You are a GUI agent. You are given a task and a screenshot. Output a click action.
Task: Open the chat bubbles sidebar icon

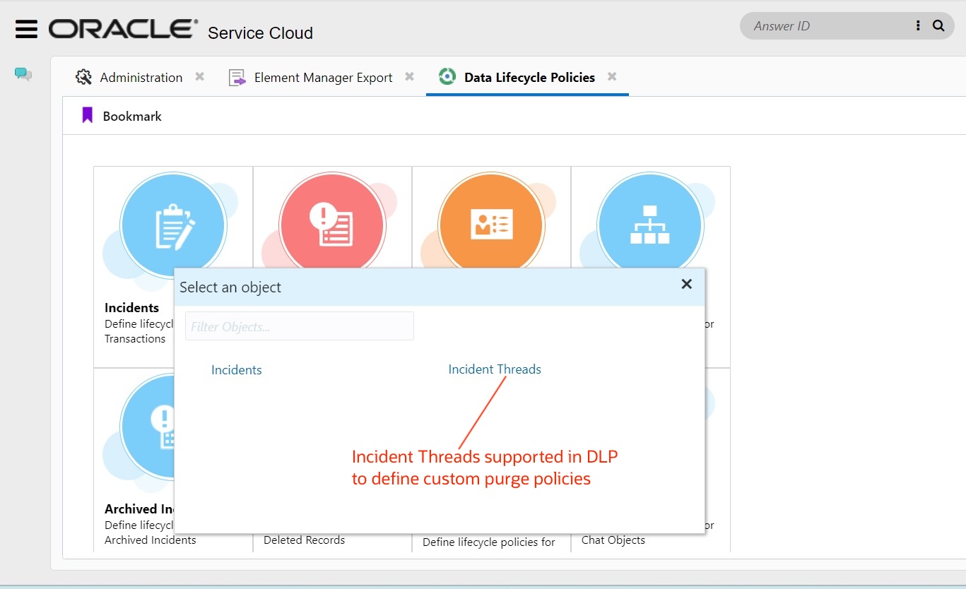tap(23, 74)
